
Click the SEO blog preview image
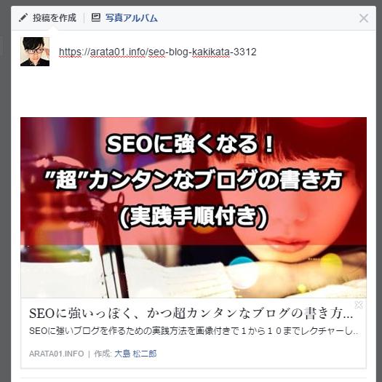pyautogui.click(x=194, y=207)
